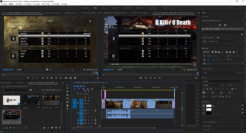Screen dimensions: 246x133
Task: Select the Type tool
Action: click(67, 109)
